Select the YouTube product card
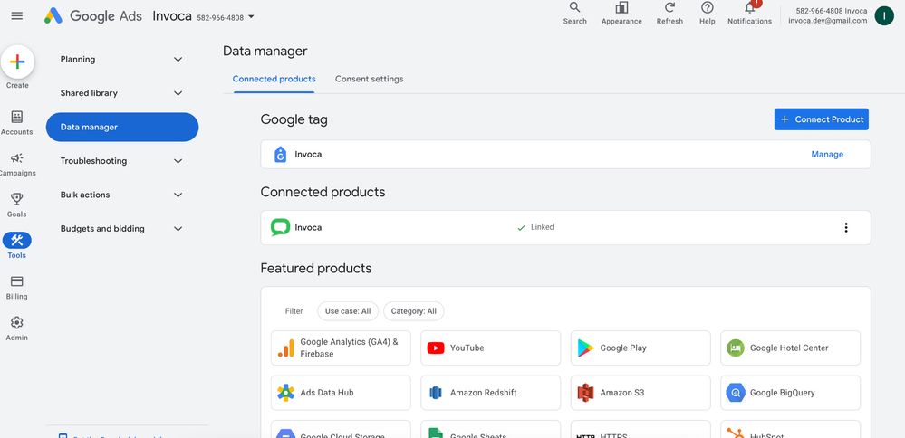905x438 pixels. click(x=491, y=348)
